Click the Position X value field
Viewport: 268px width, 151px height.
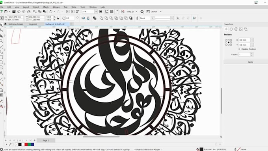click(x=244, y=40)
